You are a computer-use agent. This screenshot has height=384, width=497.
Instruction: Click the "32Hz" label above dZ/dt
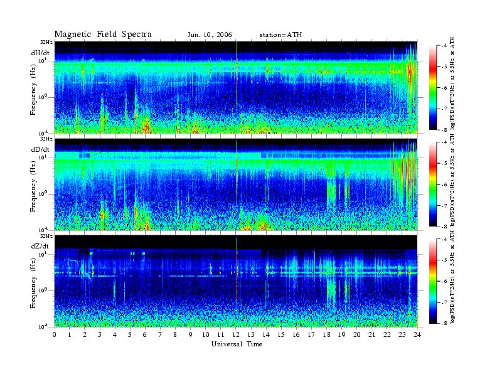click(46, 236)
